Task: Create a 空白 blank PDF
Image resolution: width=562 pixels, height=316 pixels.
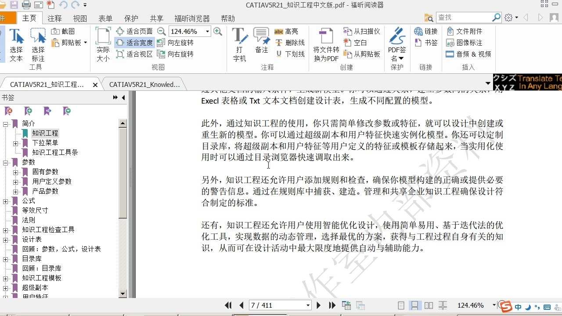Action: click(355, 43)
